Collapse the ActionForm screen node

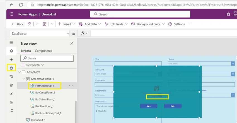click(20, 72)
